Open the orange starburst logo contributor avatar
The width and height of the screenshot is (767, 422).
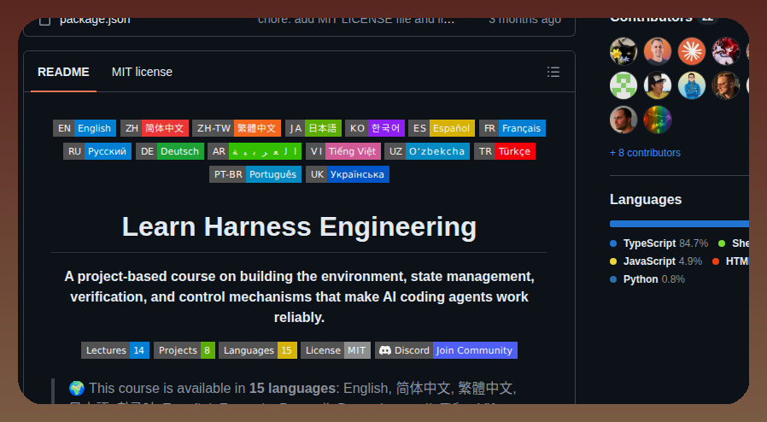(692, 51)
